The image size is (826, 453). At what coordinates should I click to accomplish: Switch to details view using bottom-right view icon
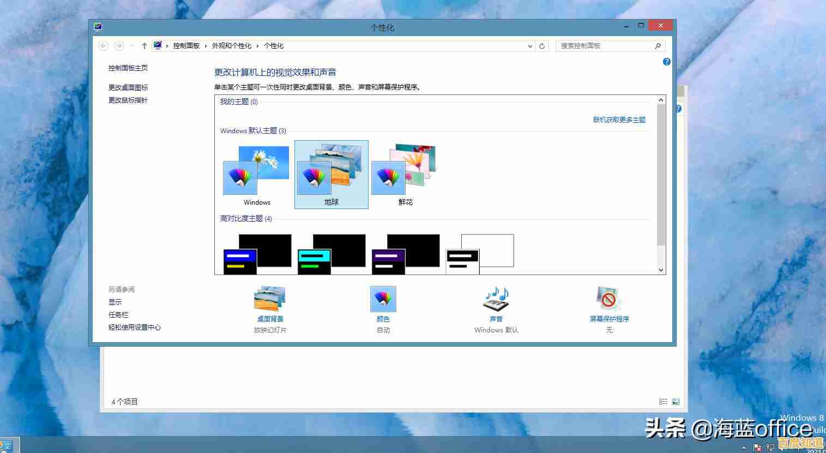pyautogui.click(x=663, y=401)
